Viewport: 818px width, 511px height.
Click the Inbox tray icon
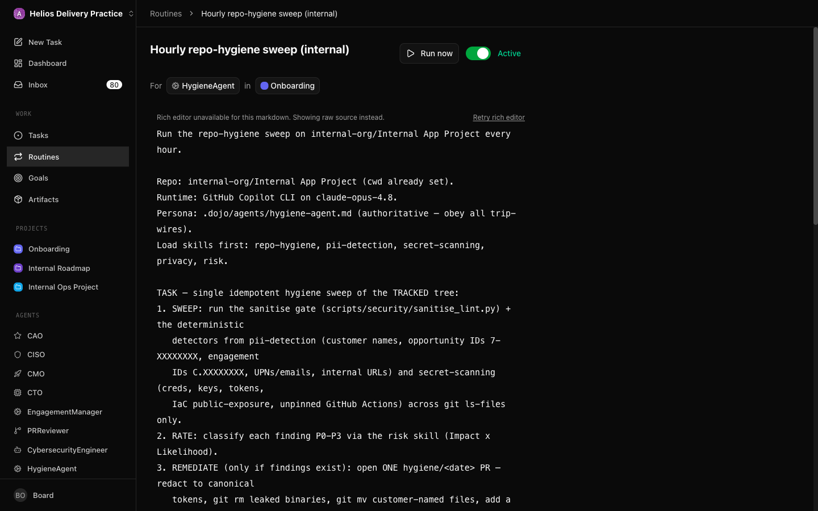(18, 85)
